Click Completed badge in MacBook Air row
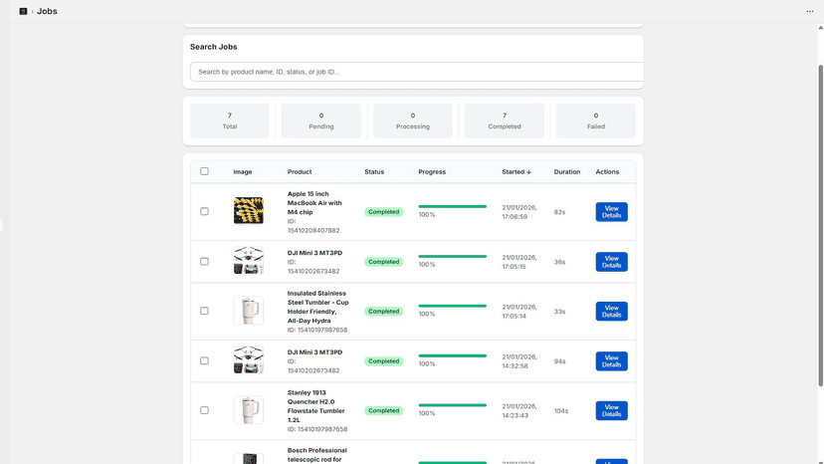Viewport: 824px width, 464px height. click(383, 212)
